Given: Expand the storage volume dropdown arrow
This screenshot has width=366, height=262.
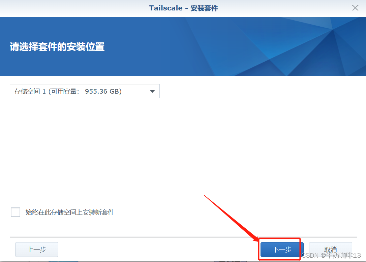Looking at the screenshot, I should [x=152, y=91].
